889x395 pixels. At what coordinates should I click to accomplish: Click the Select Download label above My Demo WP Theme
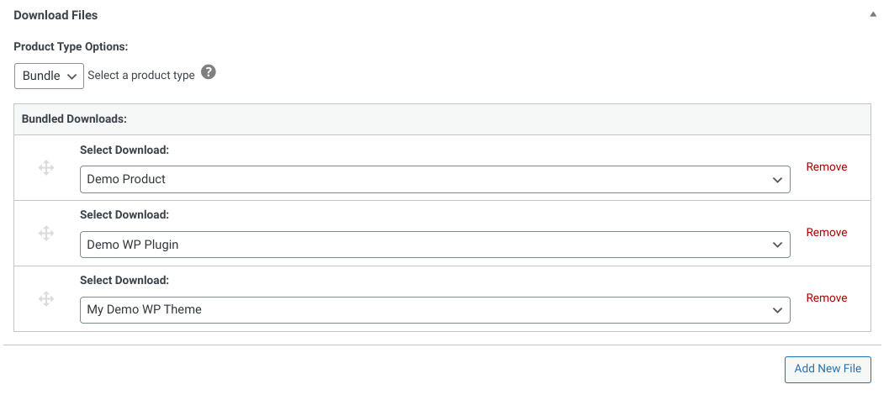tap(124, 280)
